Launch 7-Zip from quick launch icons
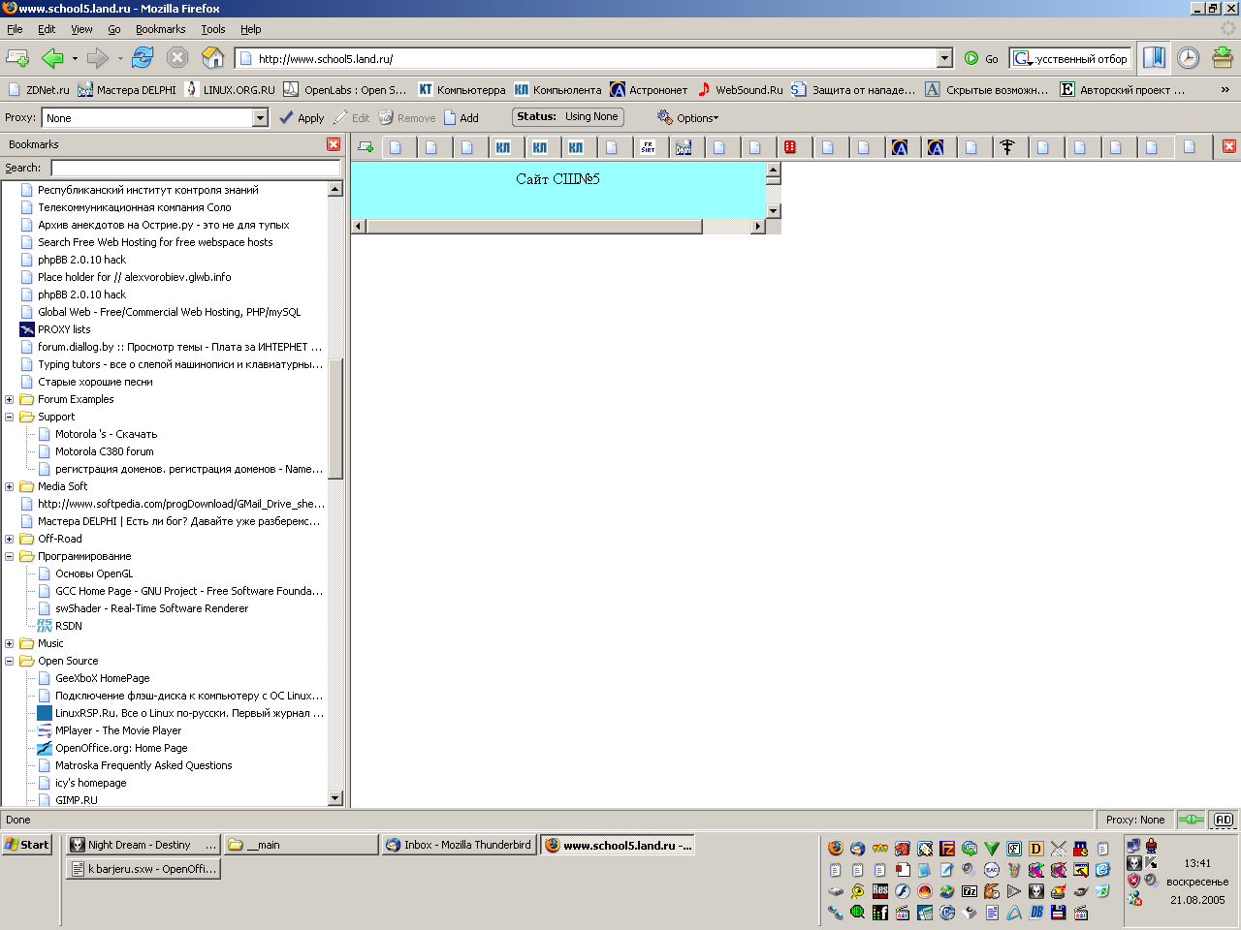Screen dimensions: 1241x930 point(970,891)
